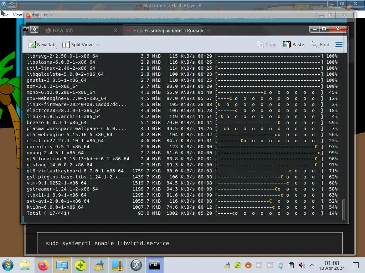The height and width of the screenshot is (273, 365).
Task: Open the Konsole hamburger menu
Action: [339, 44]
